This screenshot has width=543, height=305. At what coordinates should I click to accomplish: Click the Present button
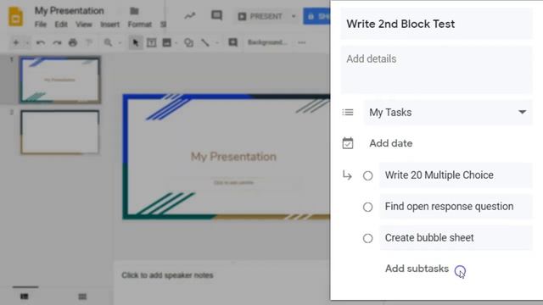pyautogui.click(x=260, y=16)
